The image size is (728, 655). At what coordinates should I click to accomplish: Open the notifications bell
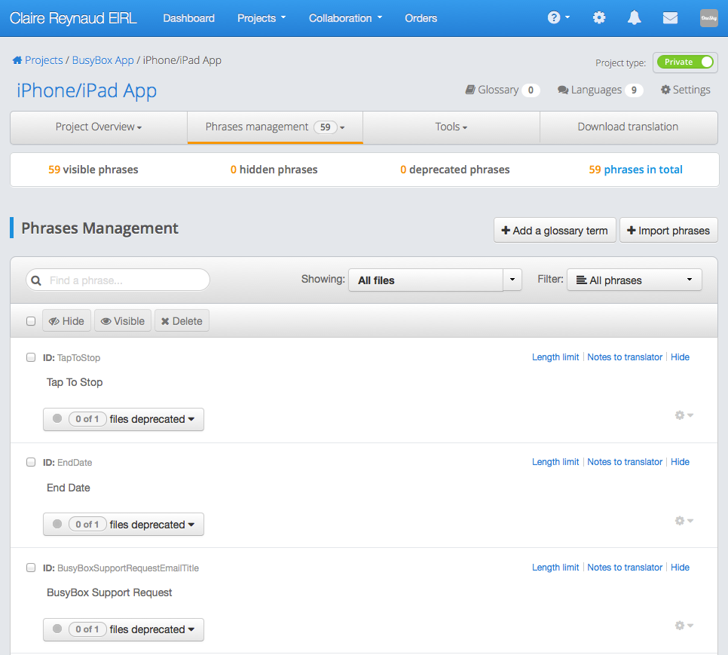[635, 17]
